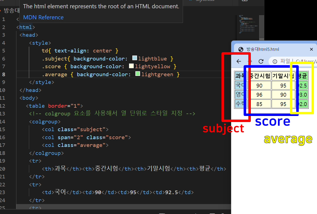Click the 중간시험 text in code line 20
This screenshot has width=317, height=214.
(107, 168)
